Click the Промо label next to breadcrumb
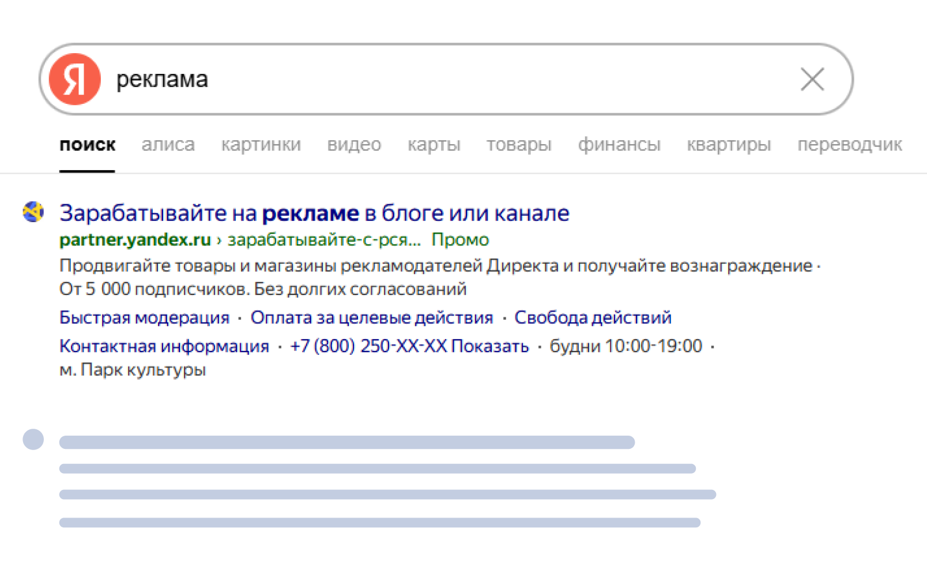Image resolution: width=927 pixels, height=577 pixels. [x=461, y=239]
